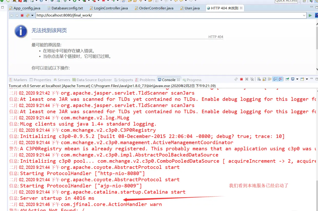Navigate back in the internal browser

[x=12, y=15]
